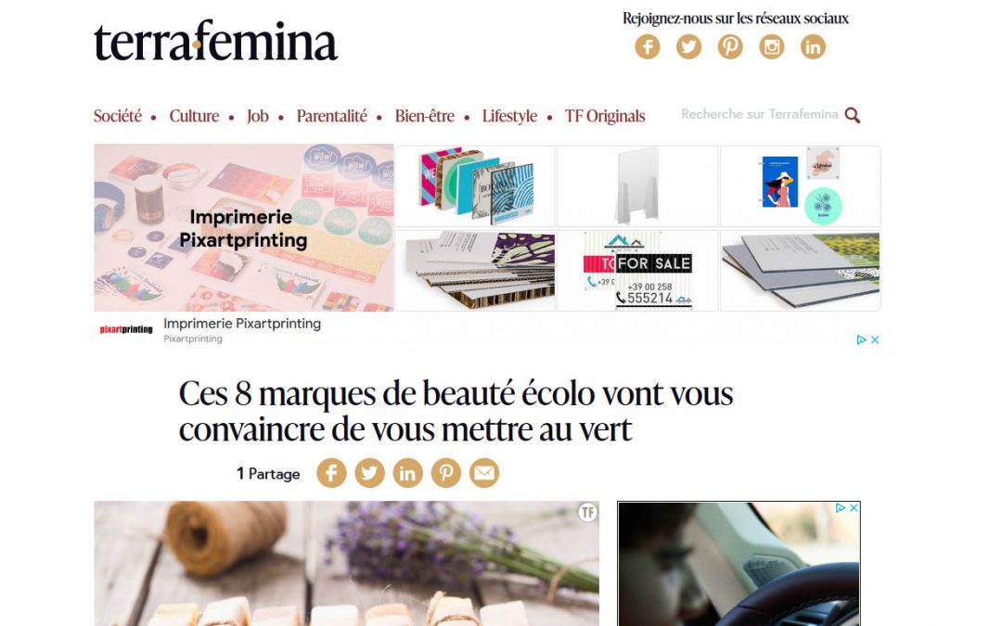The width and height of the screenshot is (1002, 626).
Task: Click the terrafemina logo
Action: pyautogui.click(x=215, y=41)
